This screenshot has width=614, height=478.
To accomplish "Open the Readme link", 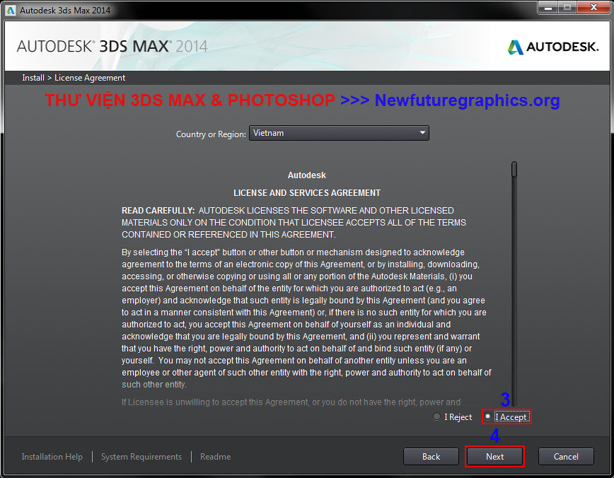I will 215,457.
